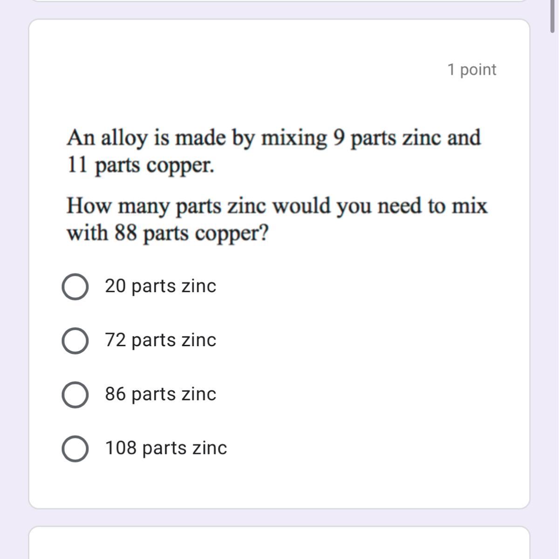Click the "1 point" score label
Image resolution: width=559 pixels, height=559 pixels.
[471, 69]
